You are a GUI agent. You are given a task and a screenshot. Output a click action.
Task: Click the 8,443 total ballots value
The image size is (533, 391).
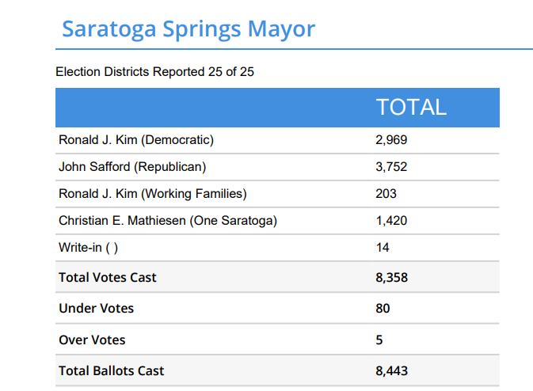tap(391, 370)
